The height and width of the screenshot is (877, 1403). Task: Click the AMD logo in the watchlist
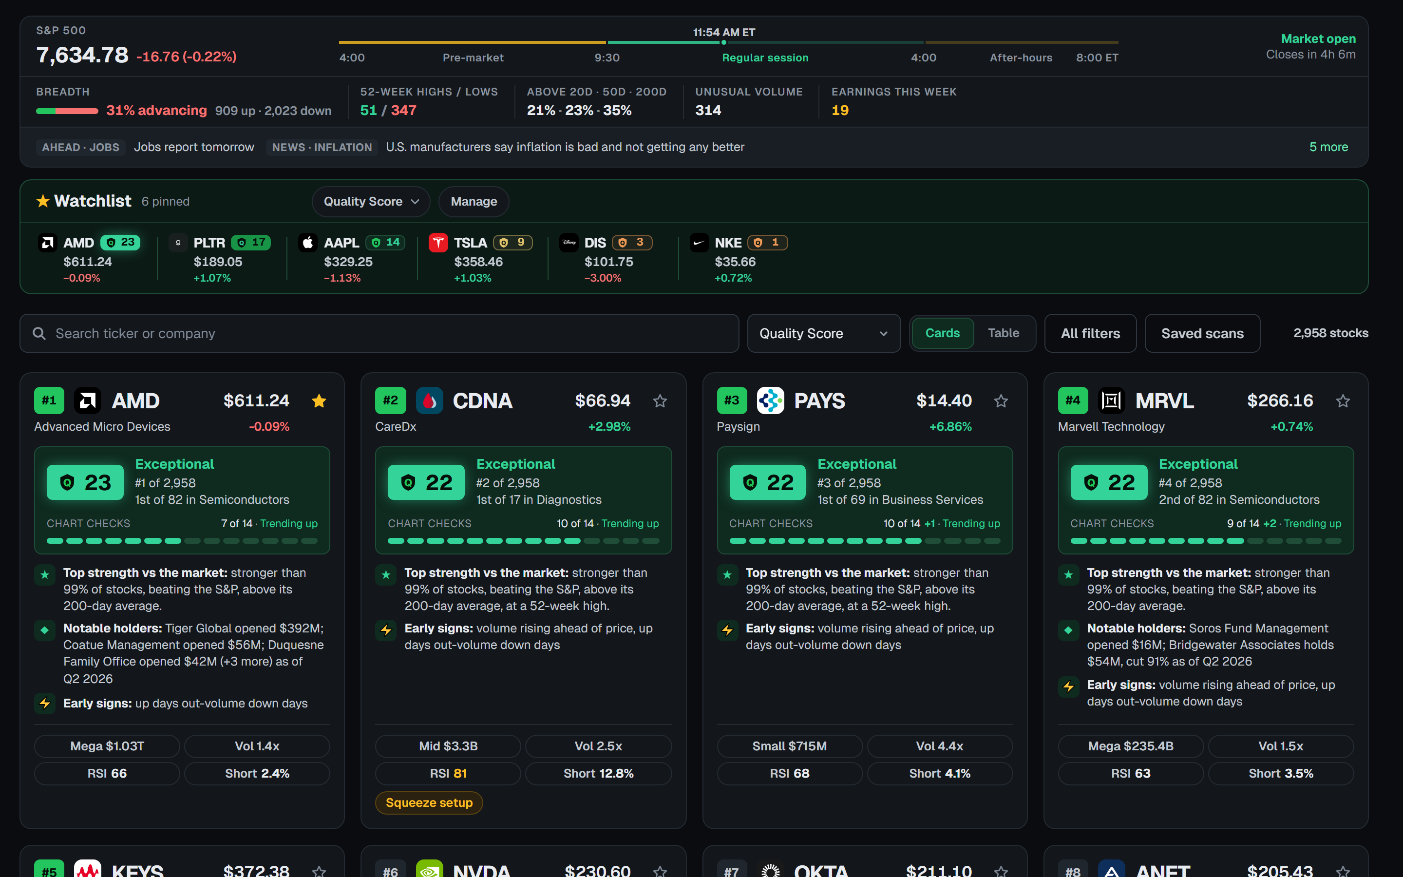[47, 243]
